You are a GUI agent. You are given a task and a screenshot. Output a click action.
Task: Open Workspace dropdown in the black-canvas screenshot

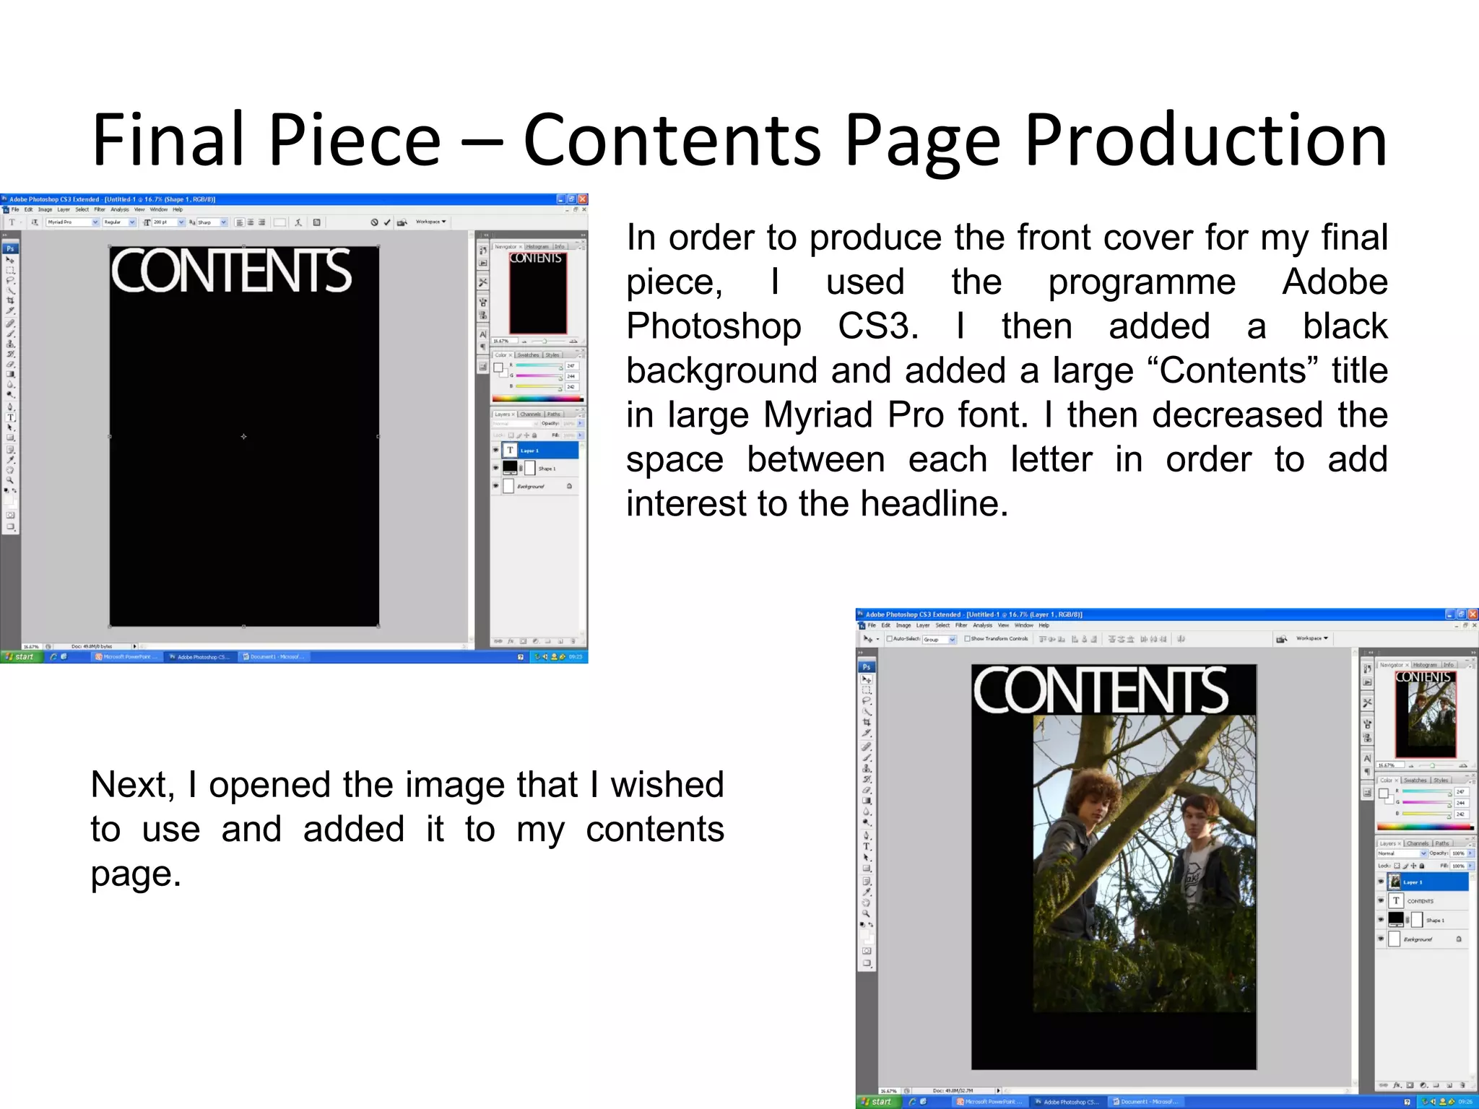(x=431, y=222)
